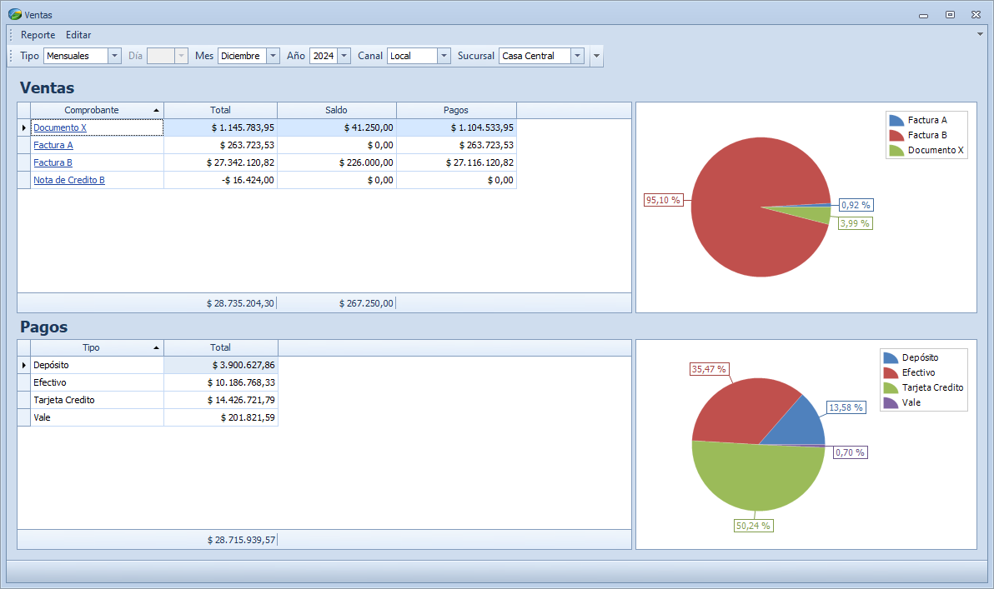Click the Factura A link
The height and width of the screenshot is (589, 994).
[53, 145]
